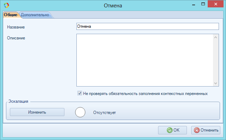
Task: Click the green checkmark icon on OK
Action: [x=170, y=130]
